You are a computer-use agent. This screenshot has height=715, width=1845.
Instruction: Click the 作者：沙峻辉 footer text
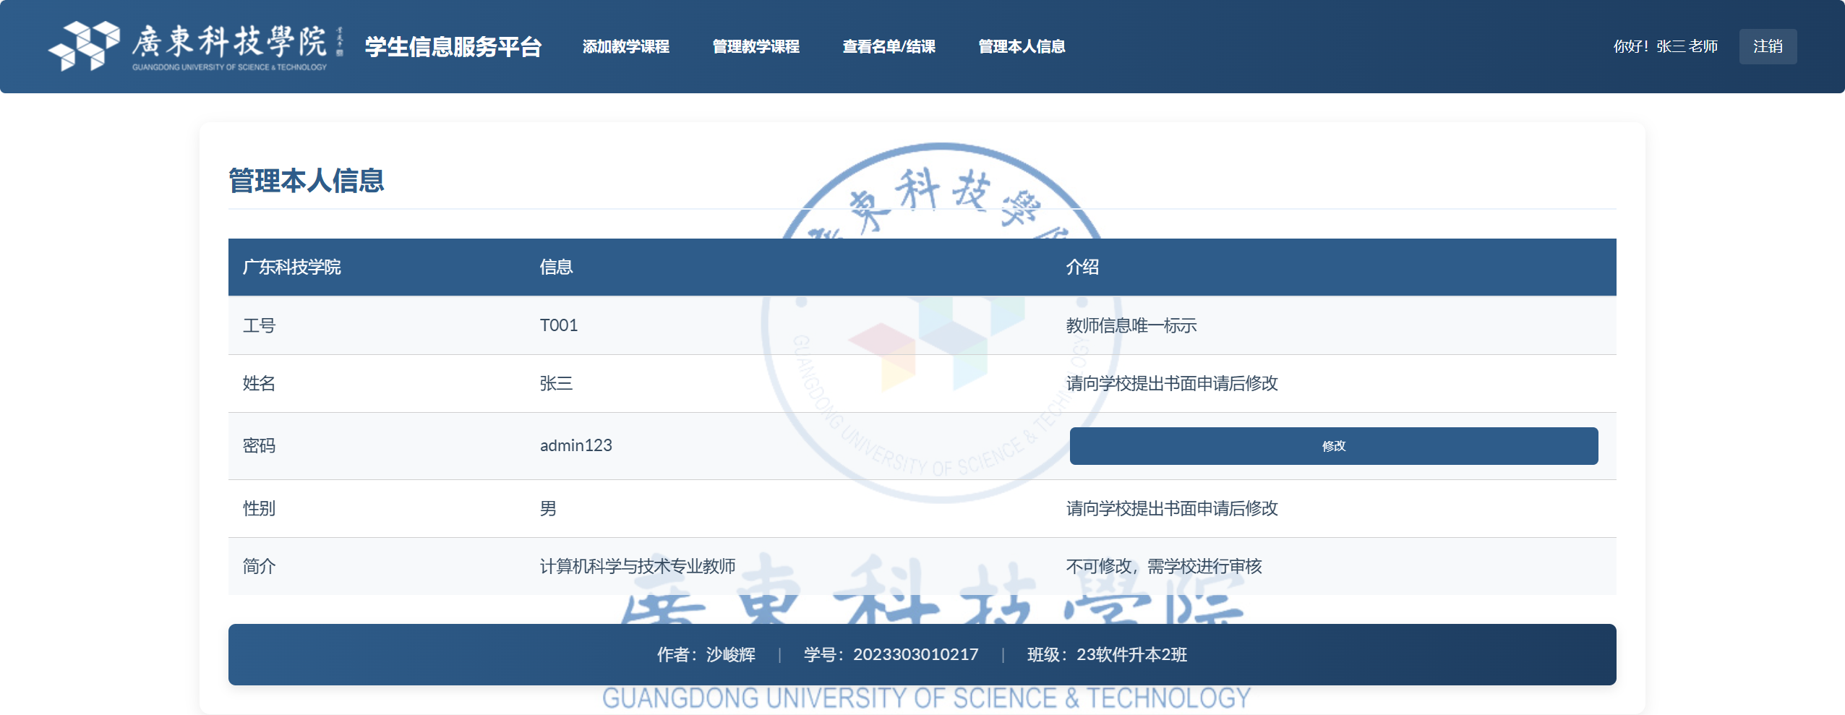coord(706,654)
